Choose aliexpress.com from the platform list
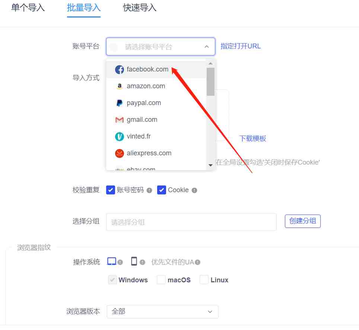The image size is (359, 330). click(156, 153)
